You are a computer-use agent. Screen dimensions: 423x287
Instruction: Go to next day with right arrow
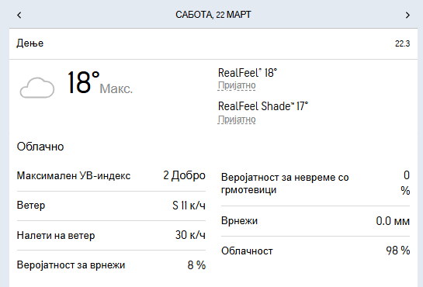pyautogui.click(x=407, y=15)
